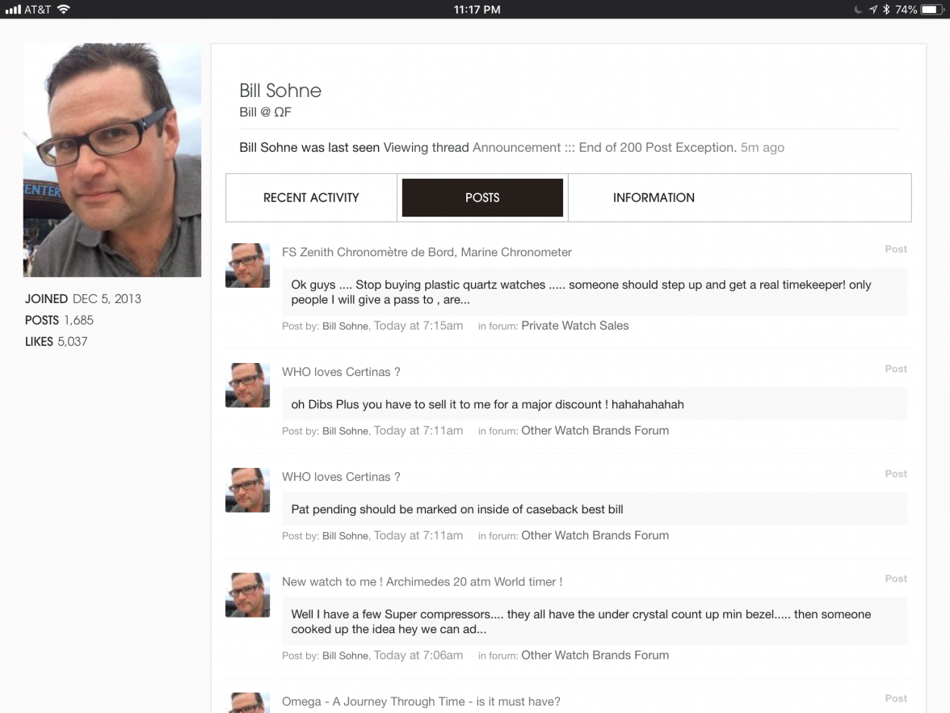The image size is (950, 713).
Task: Open the Archimedes 20 atm World timer thread
Action: coord(422,582)
